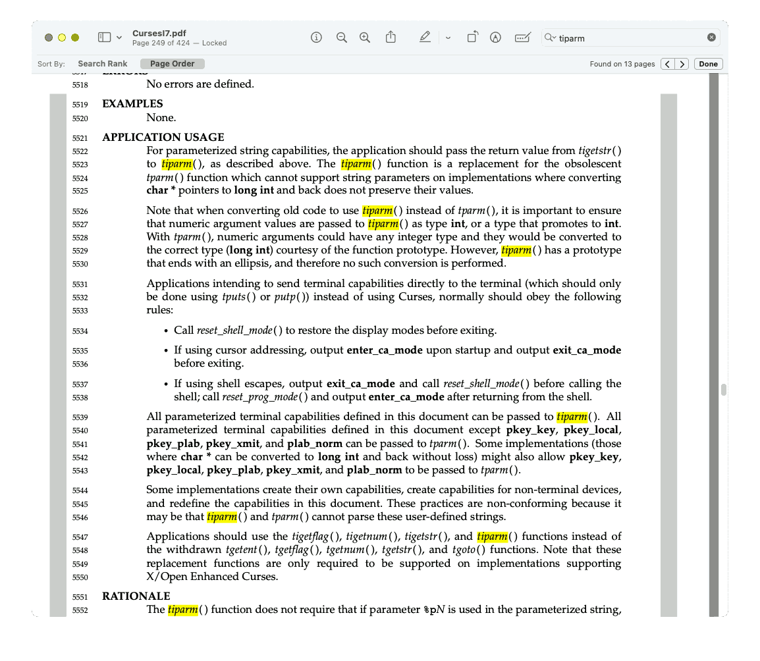This screenshot has height=661, width=760.
Task: Open the Share icon in toolbar
Action: [391, 38]
